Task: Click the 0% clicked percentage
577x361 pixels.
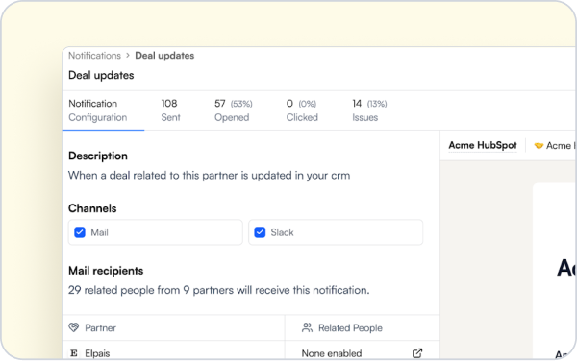Action: click(x=308, y=104)
